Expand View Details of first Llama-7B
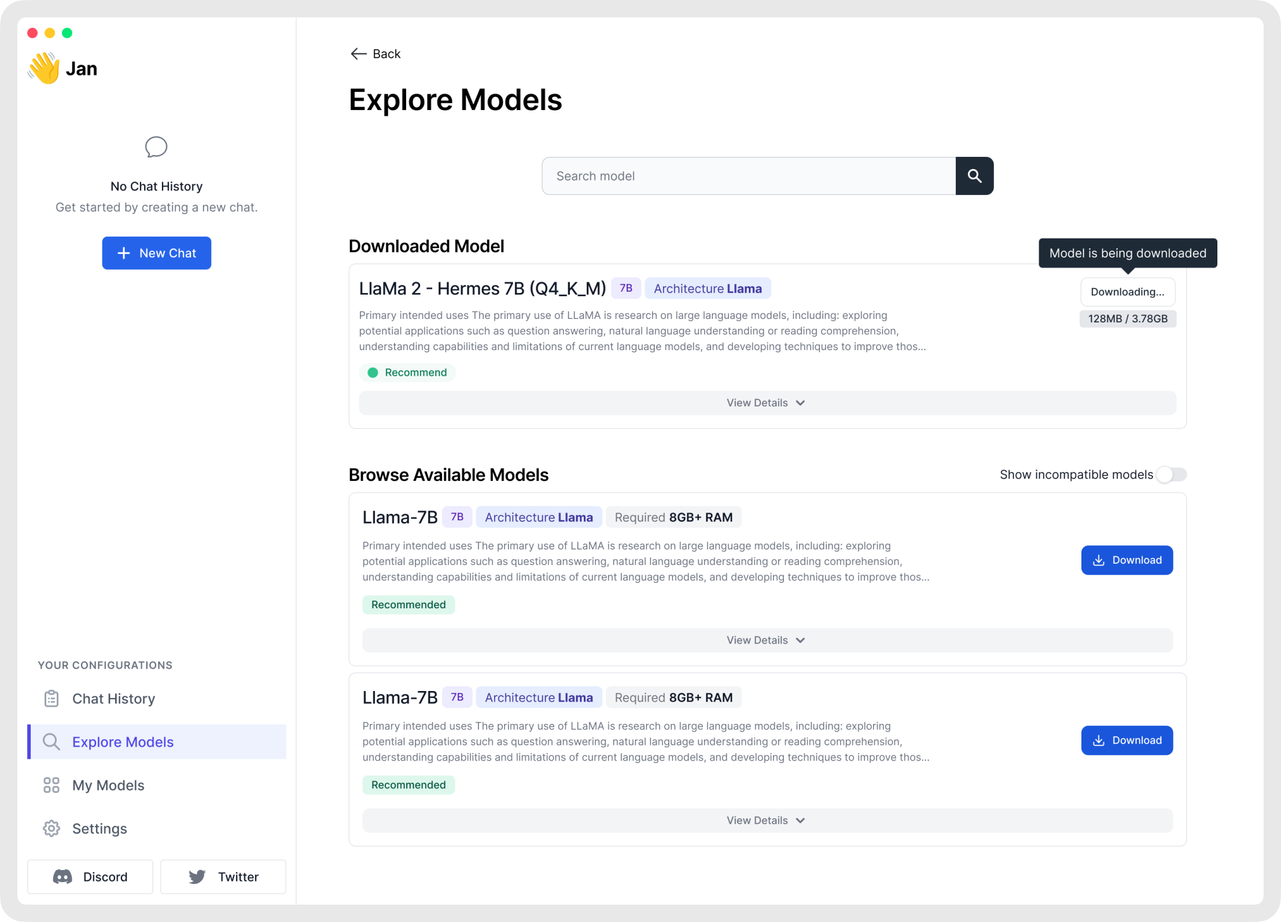The image size is (1281, 922). 767,640
